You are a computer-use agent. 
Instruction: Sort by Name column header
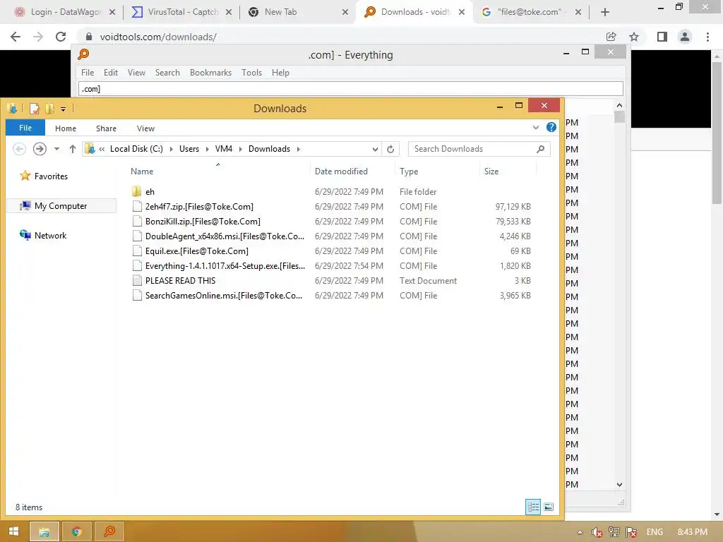tap(141, 171)
